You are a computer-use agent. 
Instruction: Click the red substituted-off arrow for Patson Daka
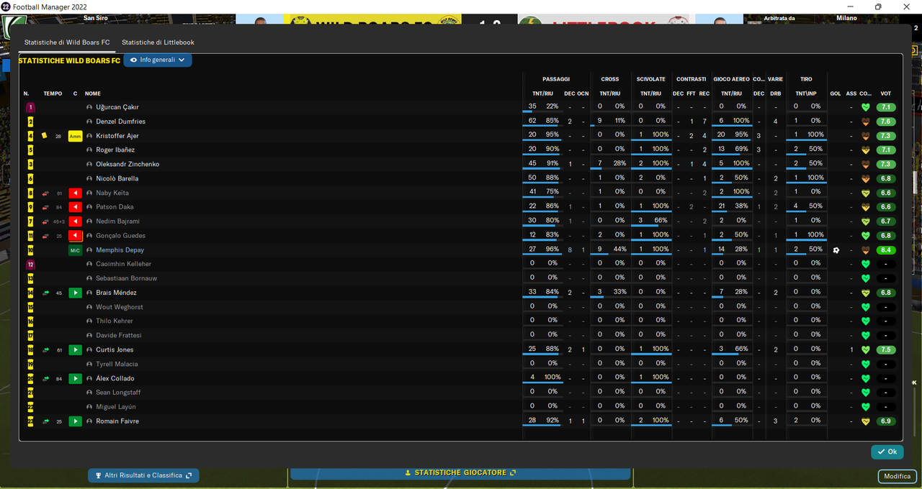point(75,207)
